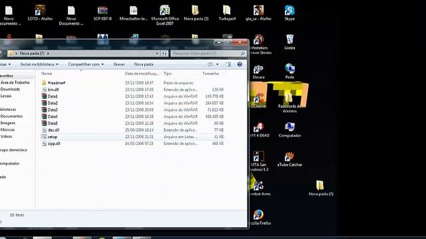Open the Compartilhar com dropdown

(86, 64)
